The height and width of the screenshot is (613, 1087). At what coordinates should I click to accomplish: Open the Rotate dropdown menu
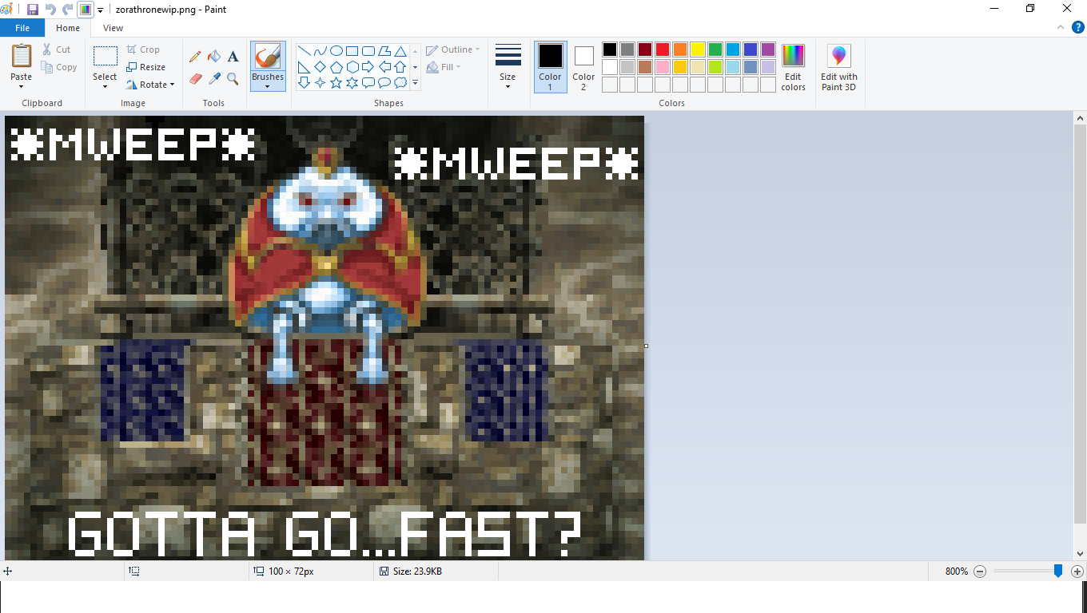pyautogui.click(x=150, y=85)
